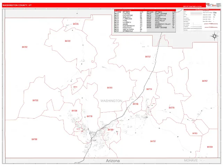The width and height of the screenshot is (223, 167).
Task: Click HILDALE in the ZIP index
Action: [x=158, y=26]
